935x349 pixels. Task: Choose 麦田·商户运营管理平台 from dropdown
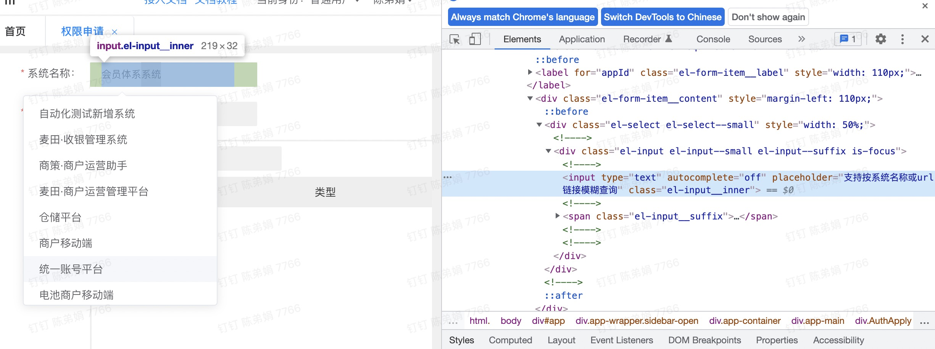[x=120, y=191]
